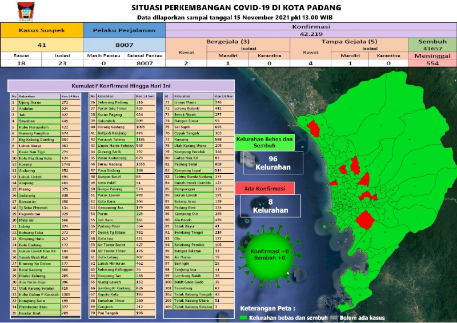
Task: Click the 'Sembuh' green header cell
Action: pos(432,41)
